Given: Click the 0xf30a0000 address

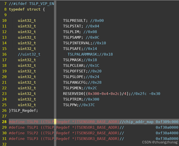Looking at the screenshot, I should (x=167, y=127).
